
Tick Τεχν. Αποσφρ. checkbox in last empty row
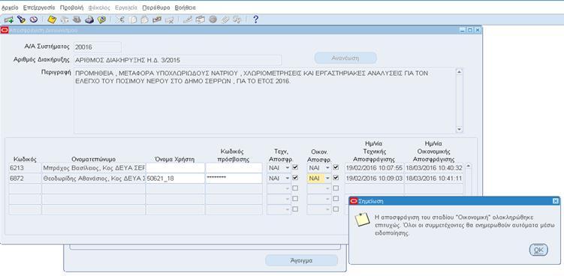pyautogui.click(x=295, y=208)
